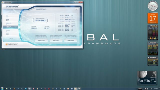Screen dimensions: 160x90
Task: Open the weather gadget showing 81 degrees
Action: (x=147, y=78)
